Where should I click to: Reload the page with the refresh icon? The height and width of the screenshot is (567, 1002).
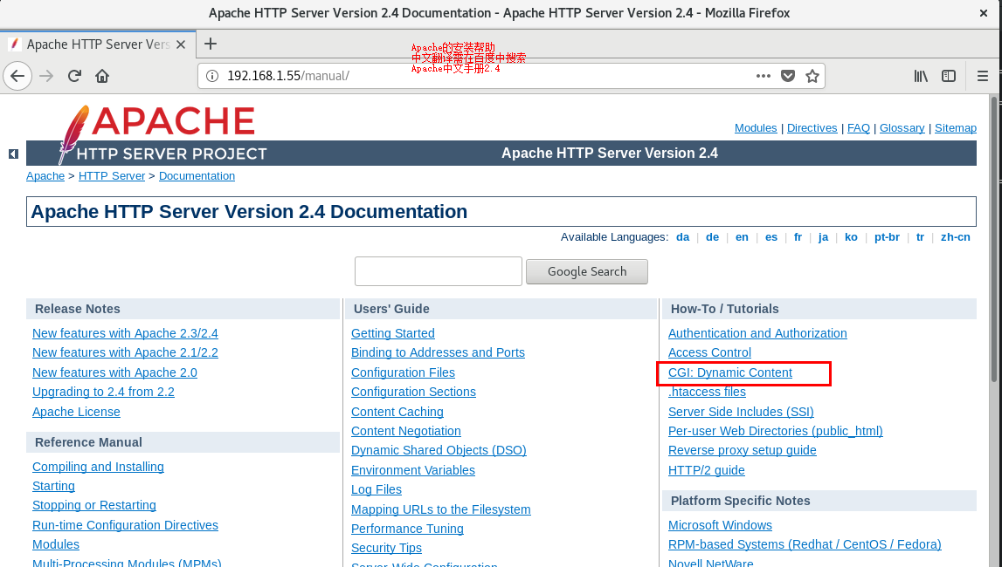74,76
